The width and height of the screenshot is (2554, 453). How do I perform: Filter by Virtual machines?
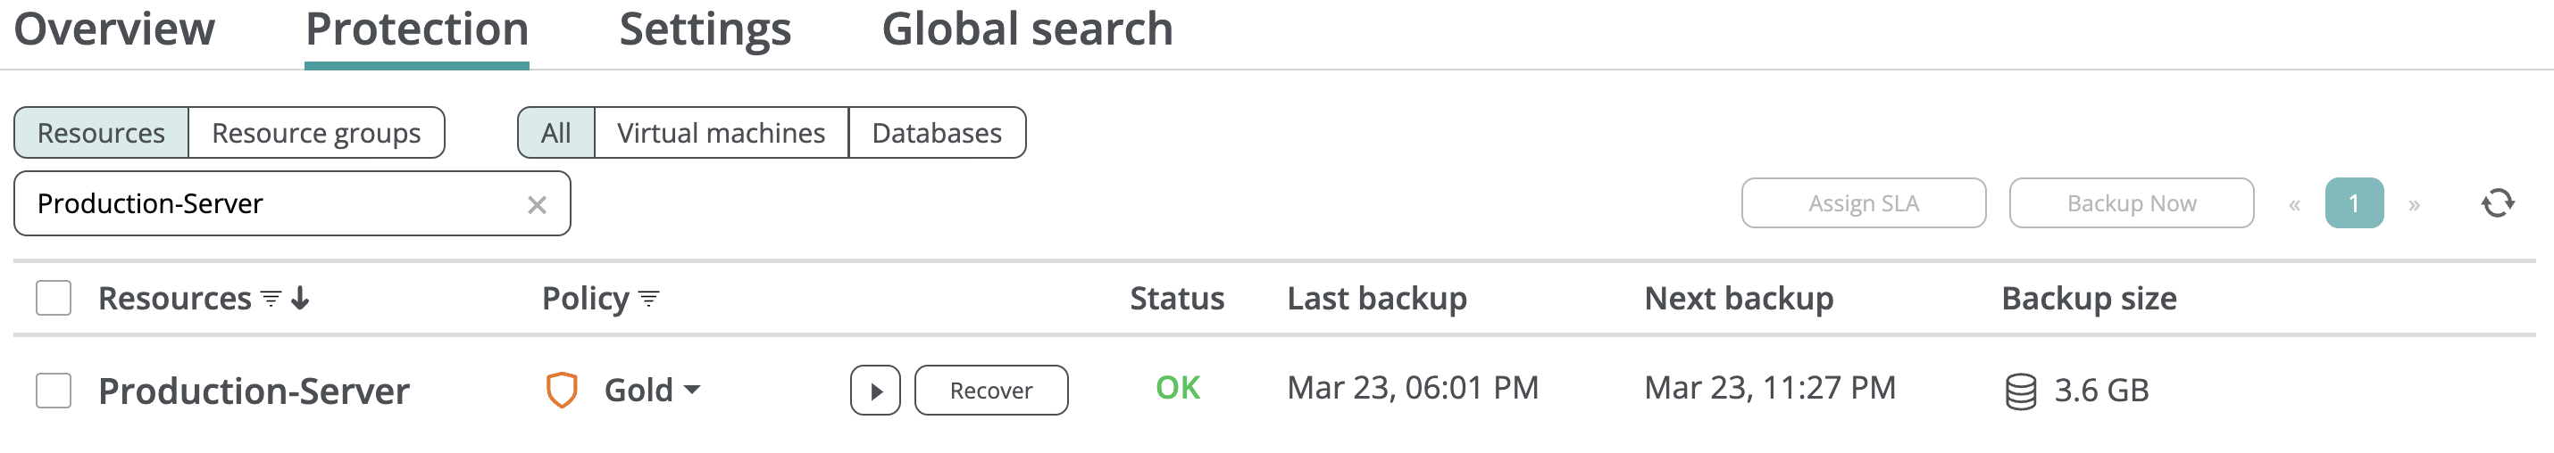[x=721, y=133]
